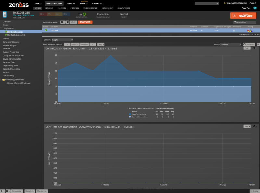This screenshot has height=193, width=260.
Task: Click the pop-out graphs icon right of Refresh
Action: [x=258, y=44]
